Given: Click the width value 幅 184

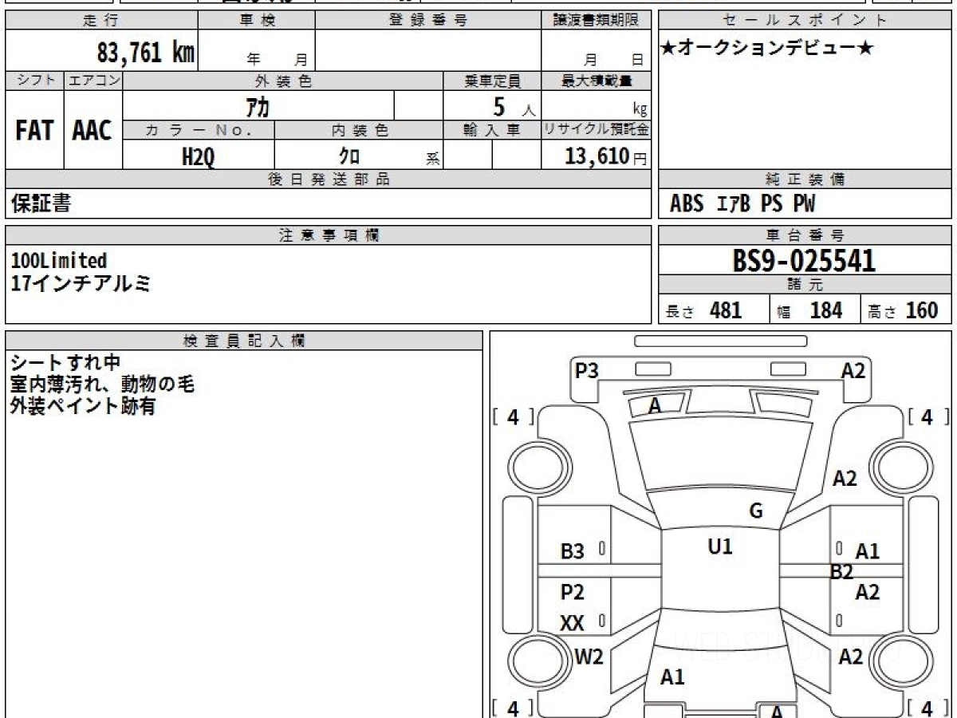Looking at the screenshot, I should [810, 310].
